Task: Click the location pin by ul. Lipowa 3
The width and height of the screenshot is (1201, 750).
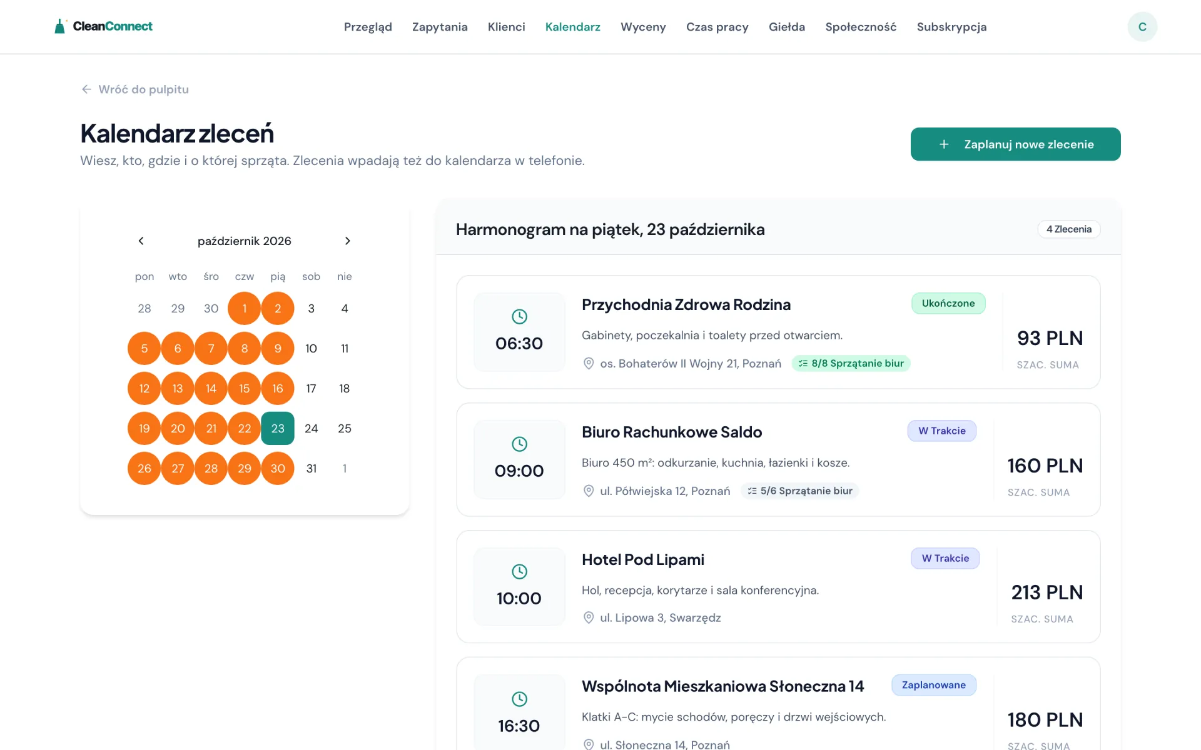Action: click(x=589, y=618)
